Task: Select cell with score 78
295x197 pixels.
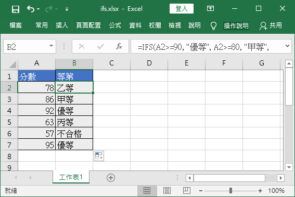Action: [37, 88]
